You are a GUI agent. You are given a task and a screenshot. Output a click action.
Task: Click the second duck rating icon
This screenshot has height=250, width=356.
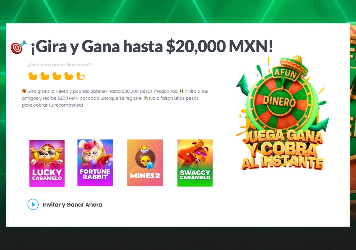[x=44, y=76]
